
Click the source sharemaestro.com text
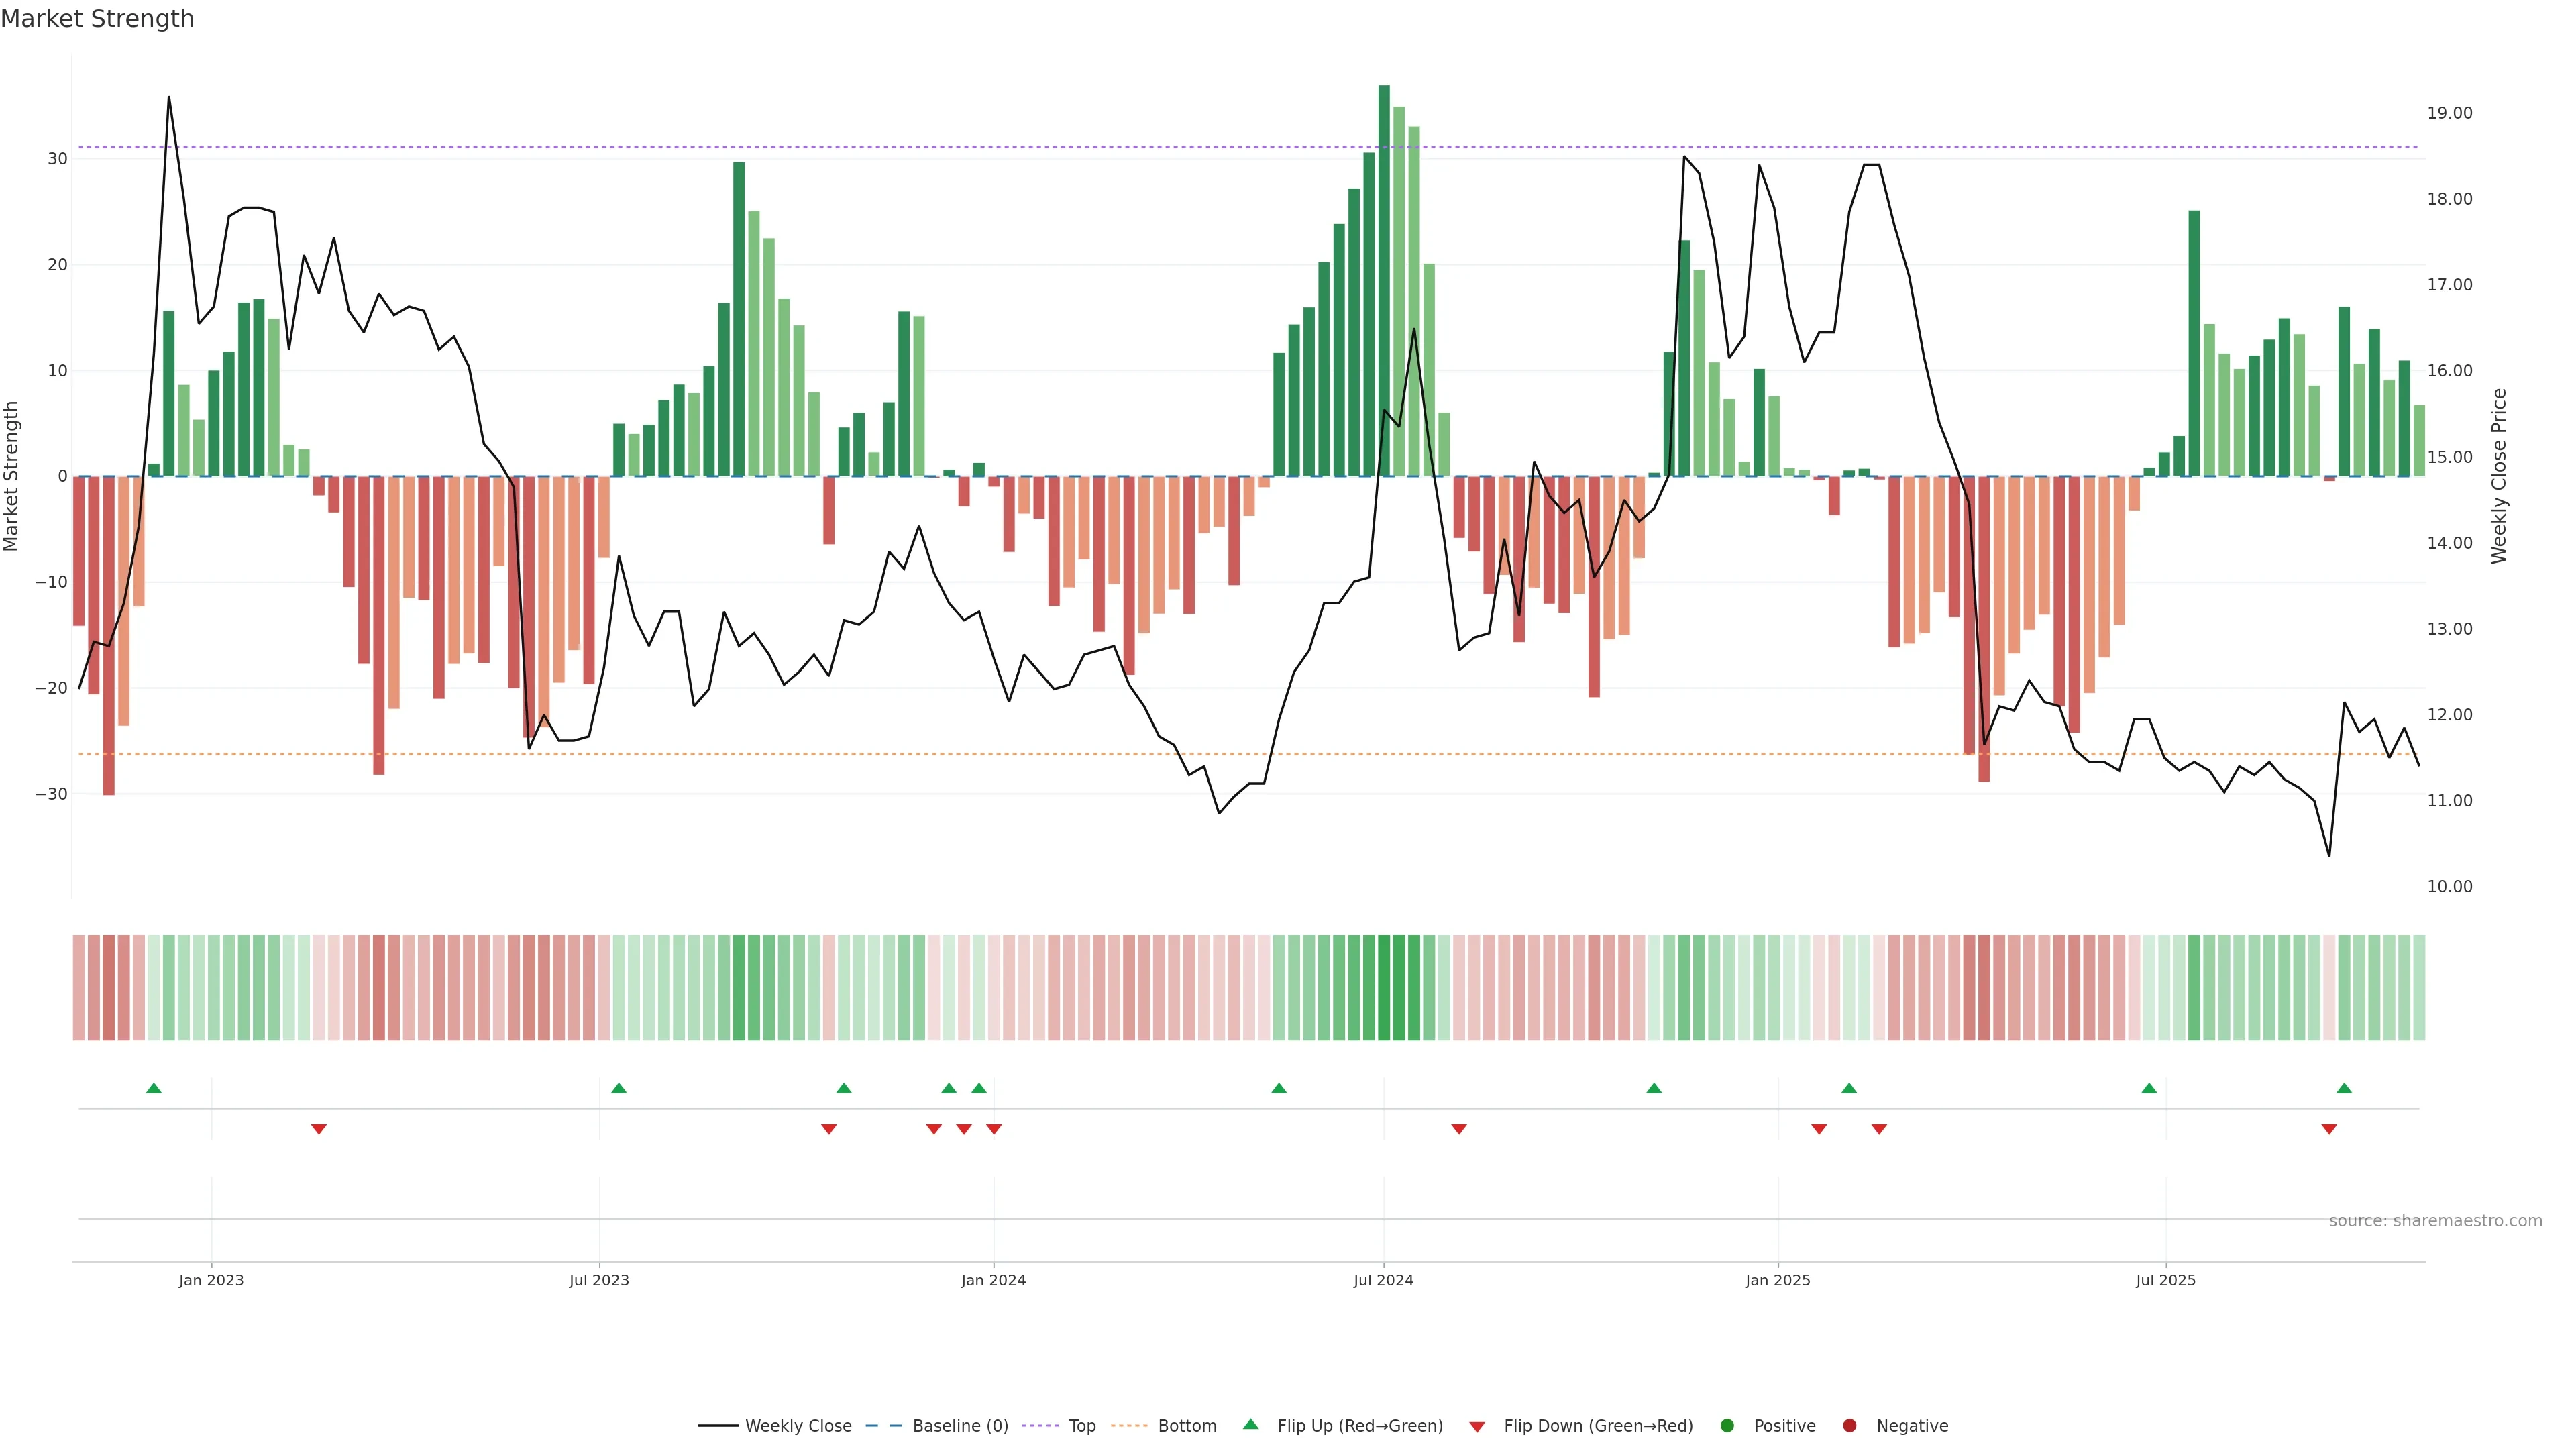coord(2435,1221)
